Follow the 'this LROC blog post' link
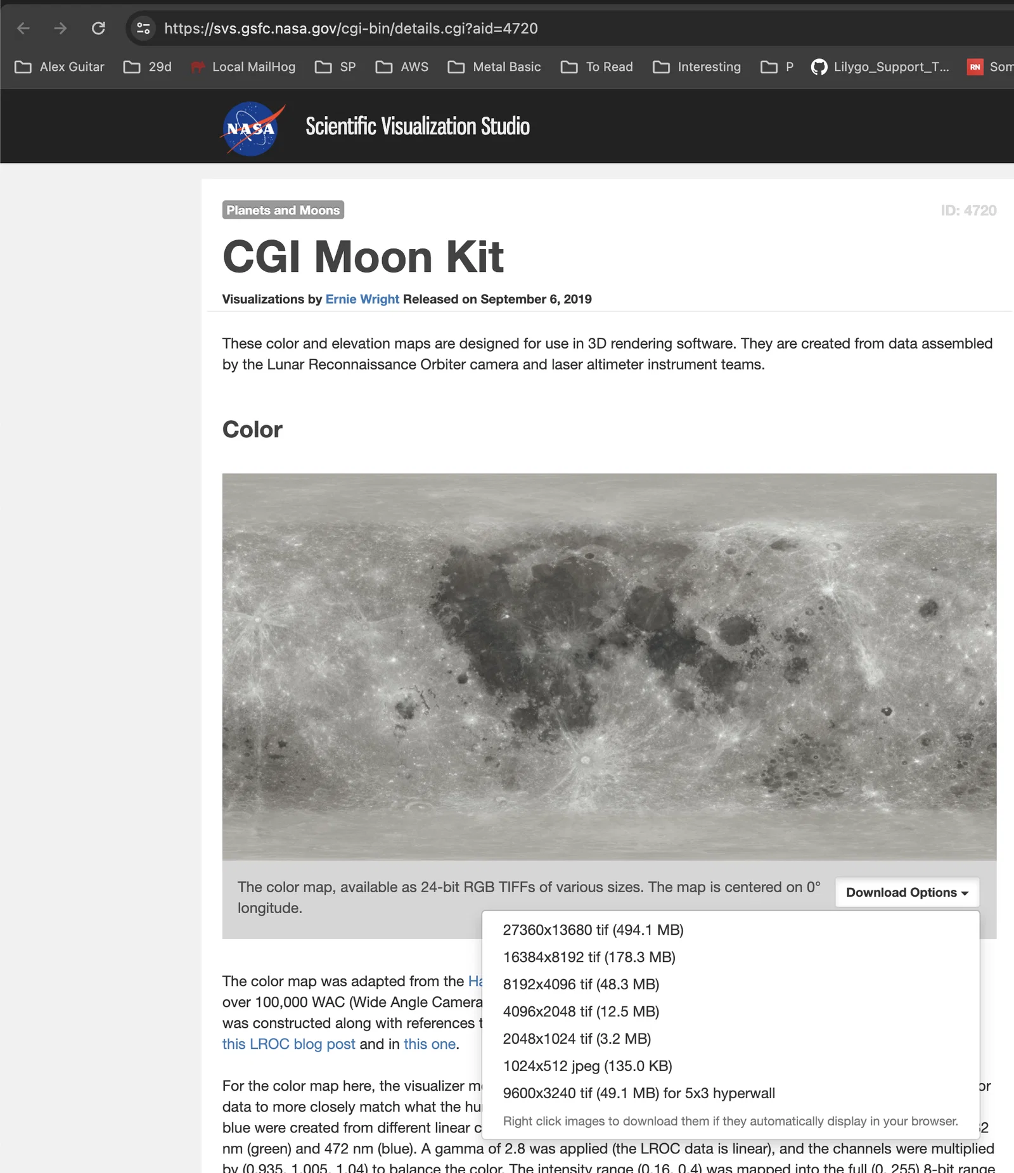Viewport: 1014px width, 1173px height. pos(288,1044)
